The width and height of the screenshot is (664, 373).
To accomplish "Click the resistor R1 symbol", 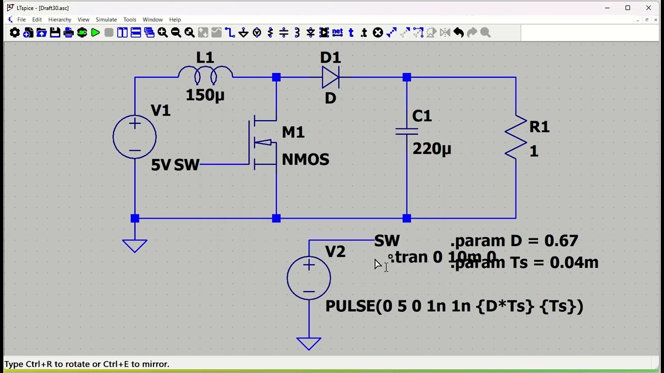I will click(516, 137).
